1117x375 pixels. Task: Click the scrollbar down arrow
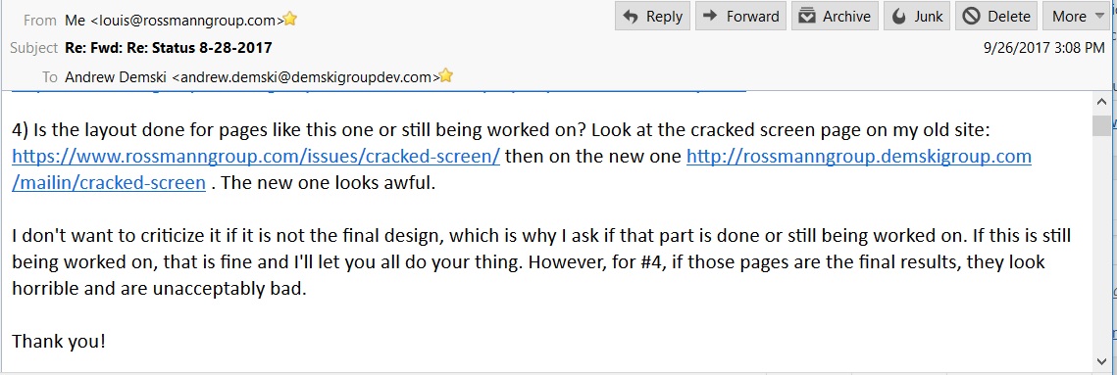coord(1101,362)
